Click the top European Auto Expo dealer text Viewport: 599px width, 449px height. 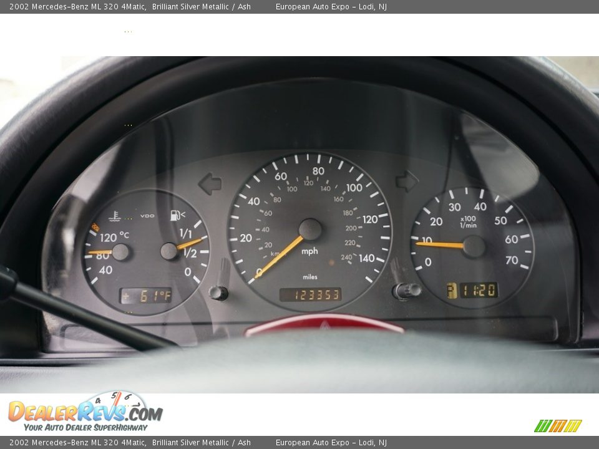(331, 7)
